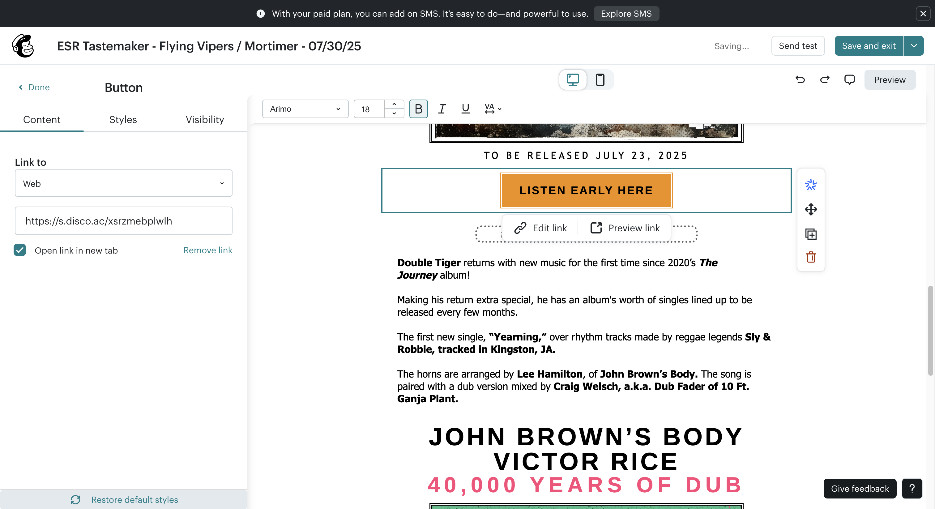
Task: Click the JOHN BROWN'S BODY heading
Action: click(x=586, y=436)
